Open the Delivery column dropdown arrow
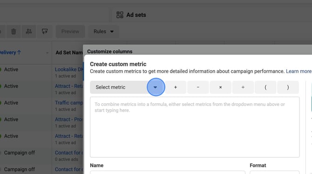The width and height of the screenshot is (312, 174). tap(47, 53)
